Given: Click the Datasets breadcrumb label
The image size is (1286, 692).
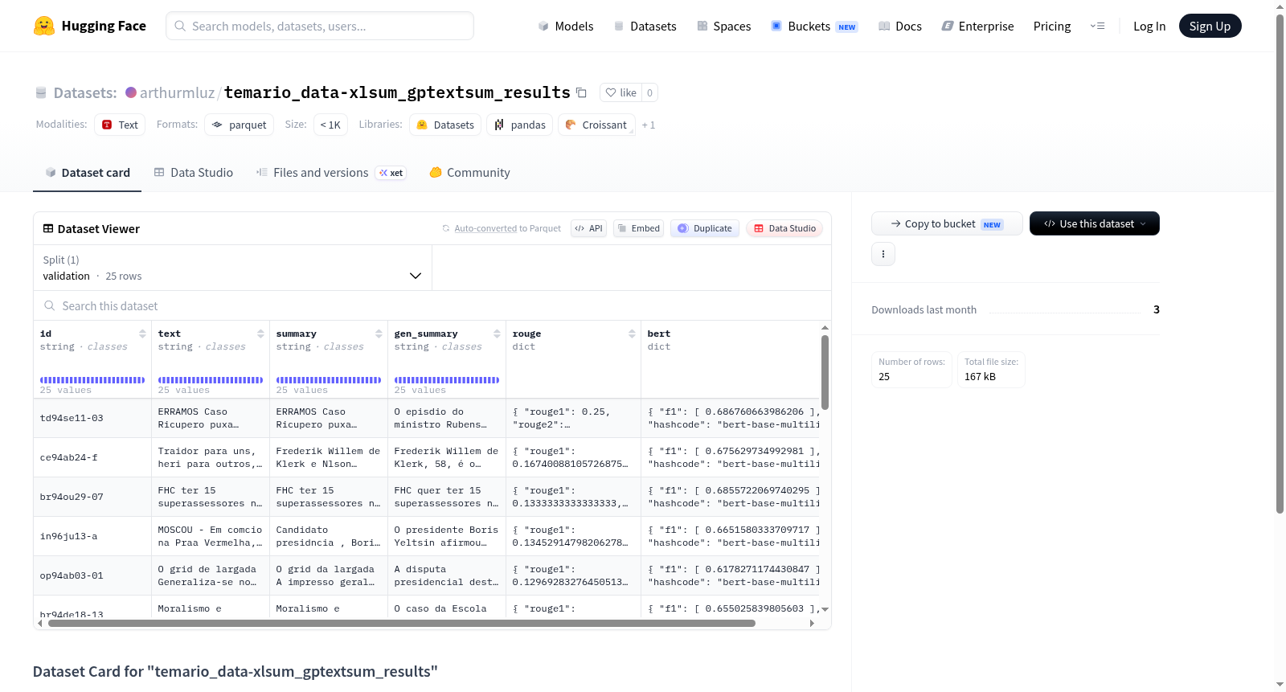Looking at the screenshot, I should [85, 92].
